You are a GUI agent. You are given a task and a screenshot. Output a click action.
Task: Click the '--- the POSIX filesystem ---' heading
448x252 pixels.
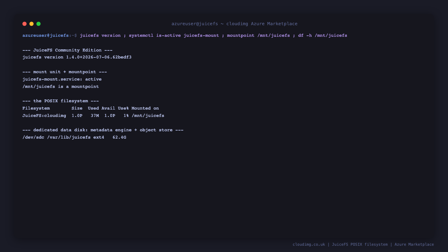pos(61,101)
